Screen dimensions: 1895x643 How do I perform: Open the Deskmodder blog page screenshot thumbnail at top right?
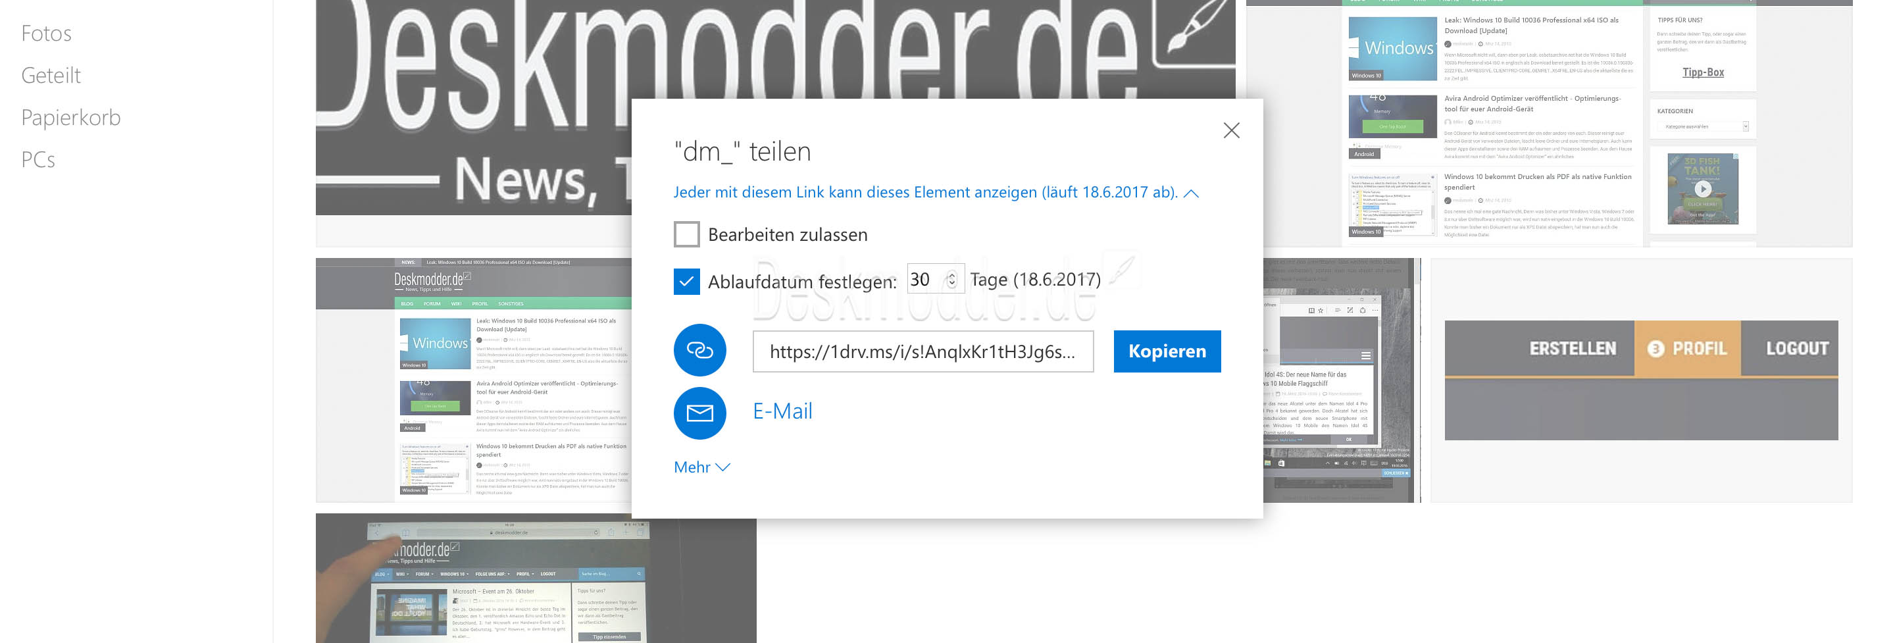tap(1550, 124)
